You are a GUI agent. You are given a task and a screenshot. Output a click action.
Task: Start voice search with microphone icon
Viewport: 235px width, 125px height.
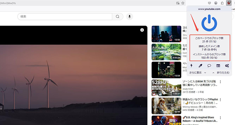pos(129,17)
